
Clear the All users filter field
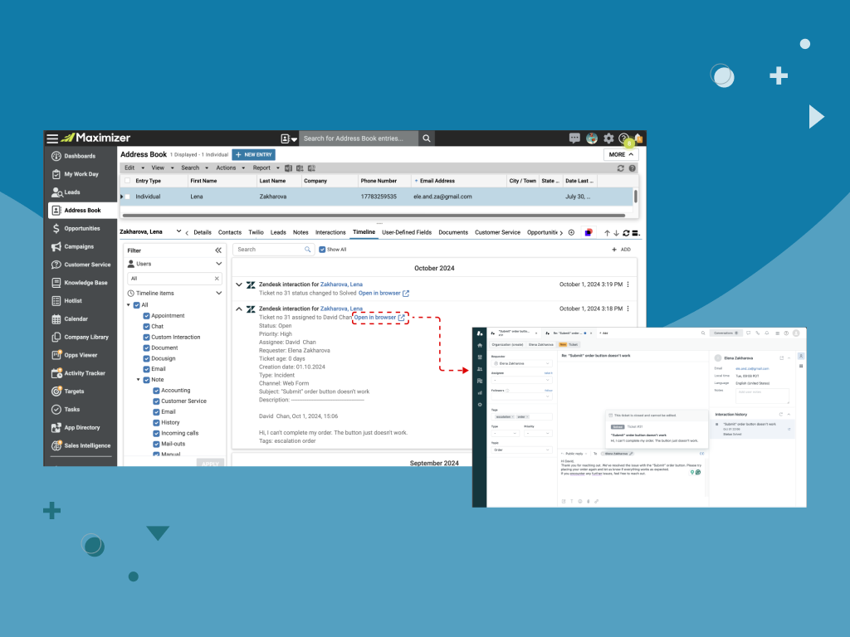(217, 279)
